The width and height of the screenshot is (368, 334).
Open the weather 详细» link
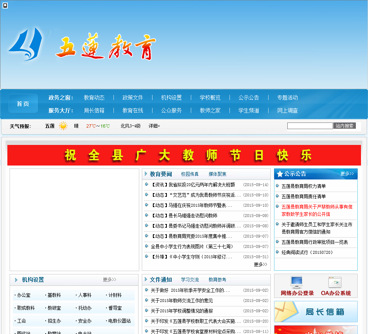click(x=154, y=126)
